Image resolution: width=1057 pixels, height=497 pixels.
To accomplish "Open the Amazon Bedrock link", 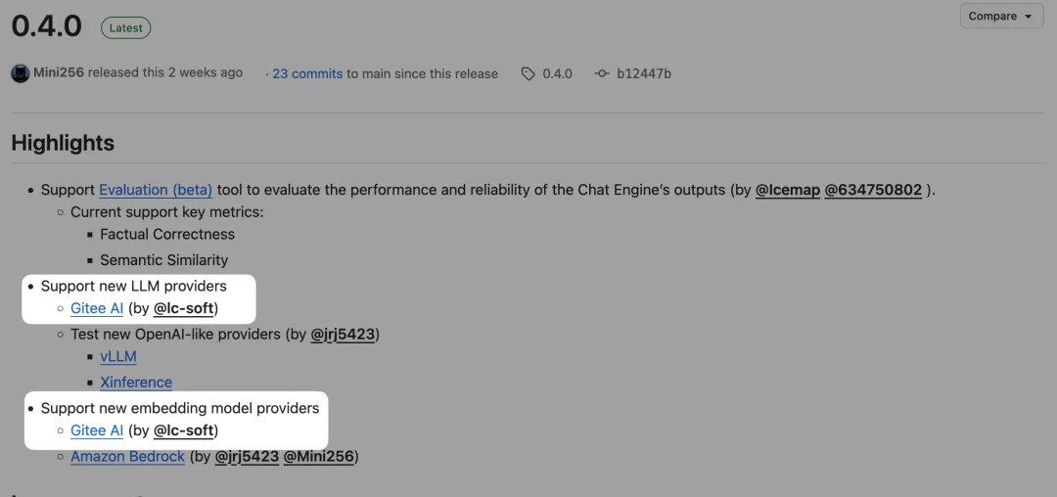I will coord(127,457).
